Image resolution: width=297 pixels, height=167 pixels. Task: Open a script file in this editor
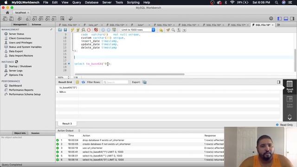tap(60, 30)
